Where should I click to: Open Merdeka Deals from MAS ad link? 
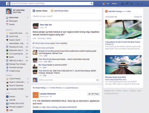(116, 77)
